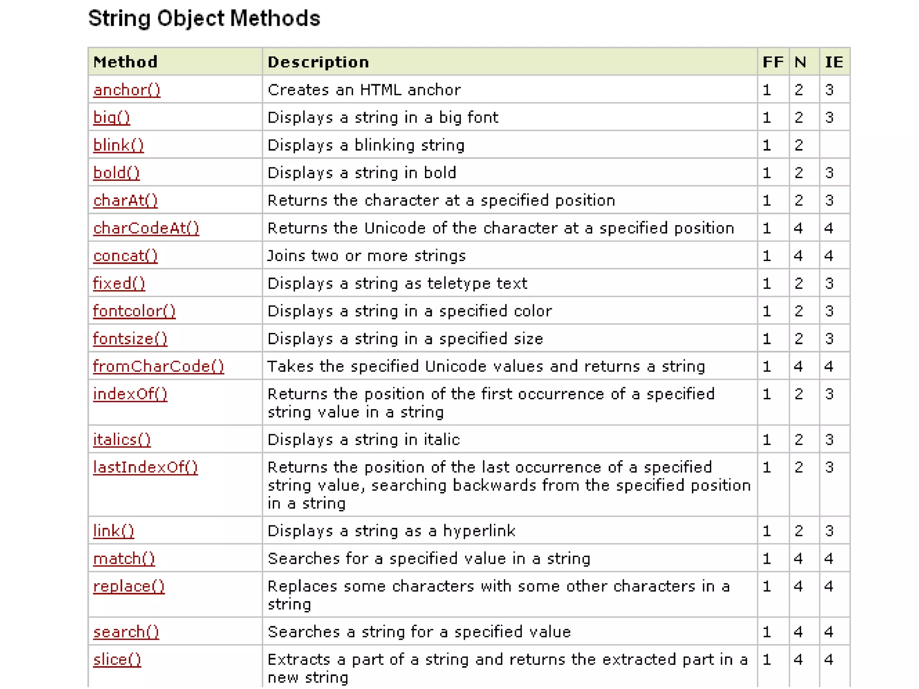Screen dimensions: 919x689
Task: Open the big() method link
Action: tap(111, 118)
